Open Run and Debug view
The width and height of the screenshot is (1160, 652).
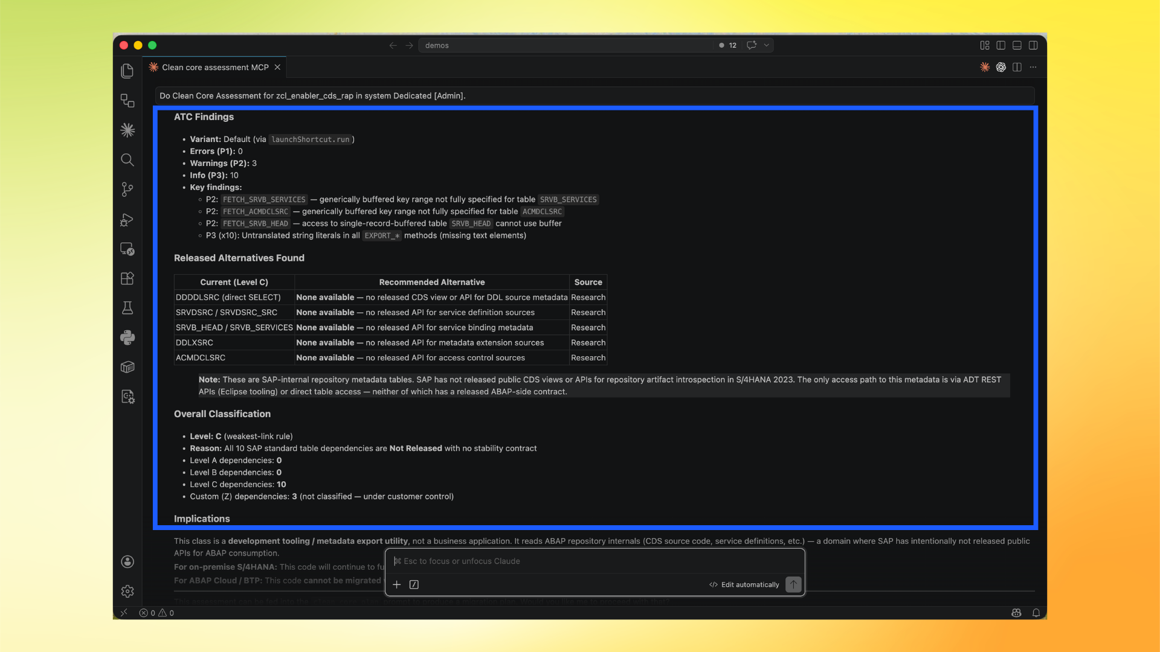pos(127,220)
